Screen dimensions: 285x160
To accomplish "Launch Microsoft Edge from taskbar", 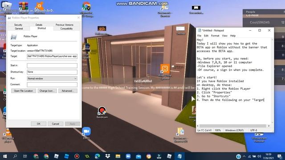I will coord(98,156).
